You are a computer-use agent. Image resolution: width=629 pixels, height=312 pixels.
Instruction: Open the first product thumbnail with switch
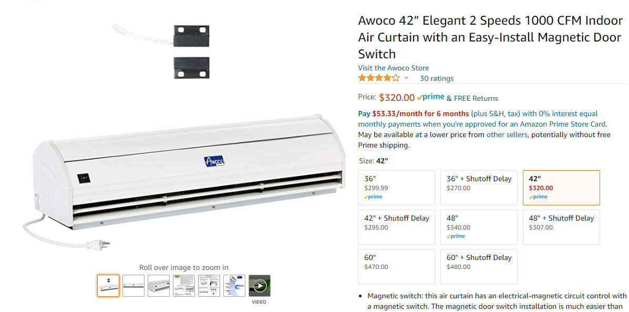tap(108, 286)
